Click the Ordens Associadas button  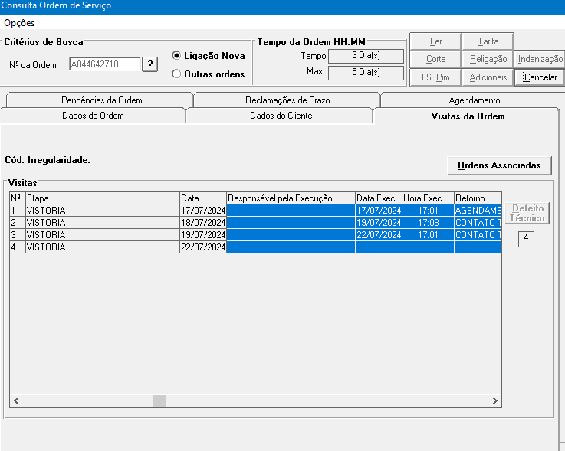499,165
